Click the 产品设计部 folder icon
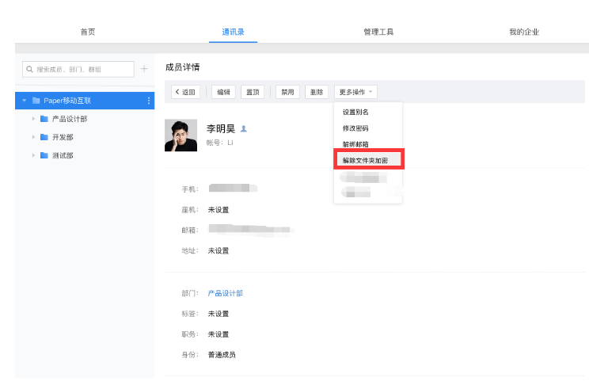 click(44, 119)
